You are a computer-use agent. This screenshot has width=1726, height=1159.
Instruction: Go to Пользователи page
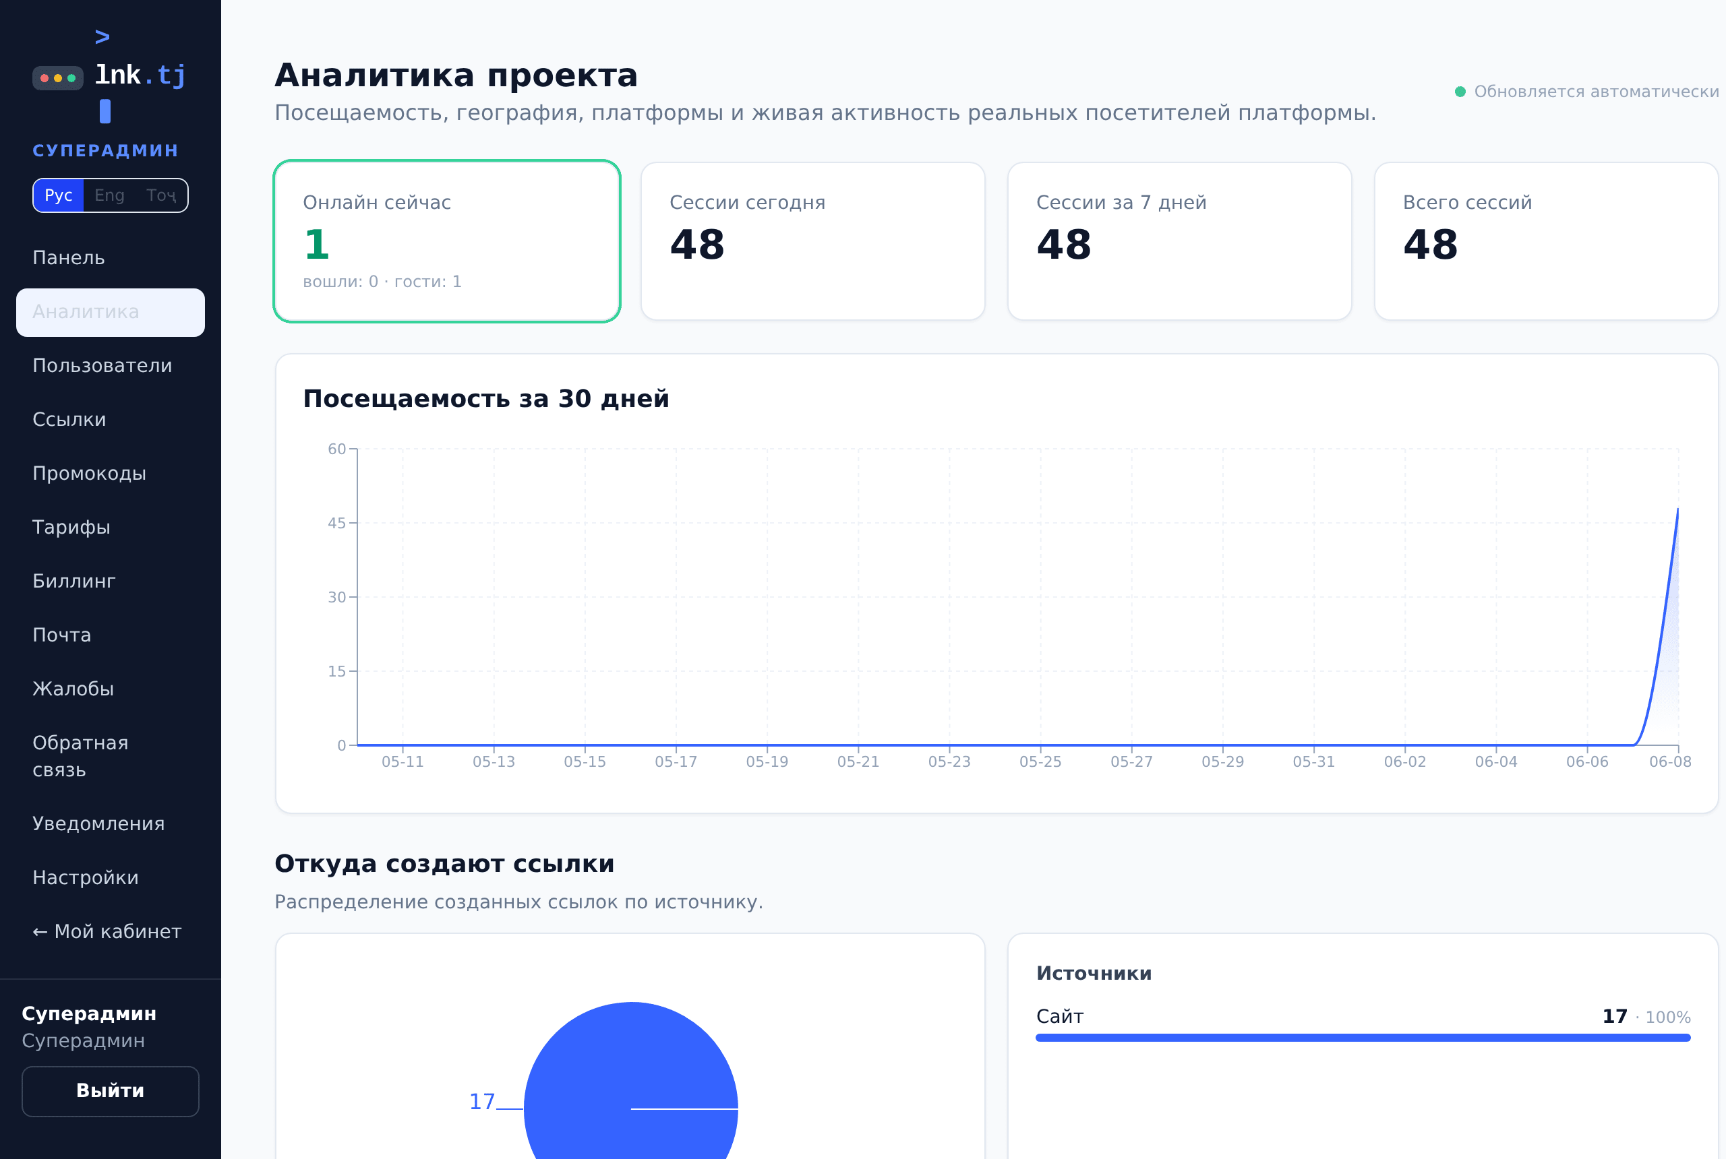(x=110, y=366)
